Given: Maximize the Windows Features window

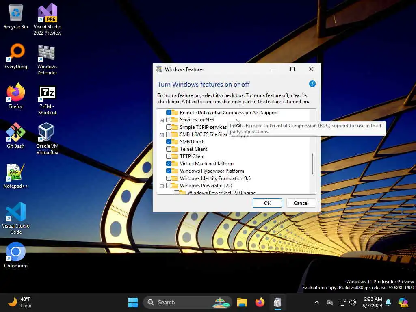Looking at the screenshot, I should (292, 69).
